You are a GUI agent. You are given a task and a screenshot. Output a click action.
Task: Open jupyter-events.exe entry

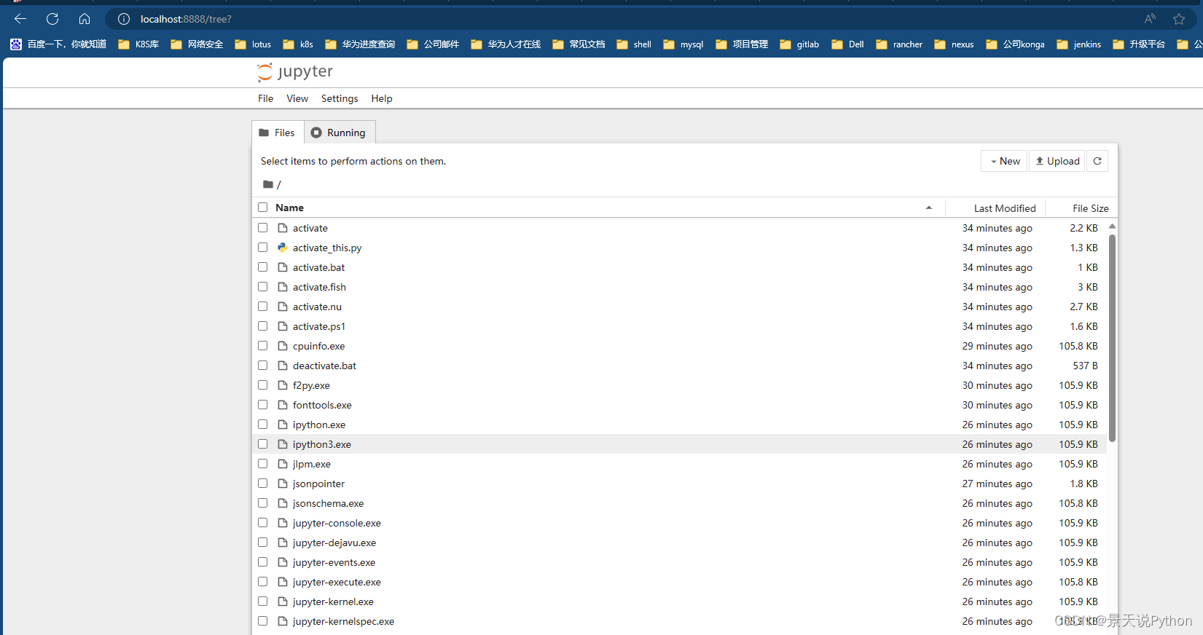coord(334,562)
